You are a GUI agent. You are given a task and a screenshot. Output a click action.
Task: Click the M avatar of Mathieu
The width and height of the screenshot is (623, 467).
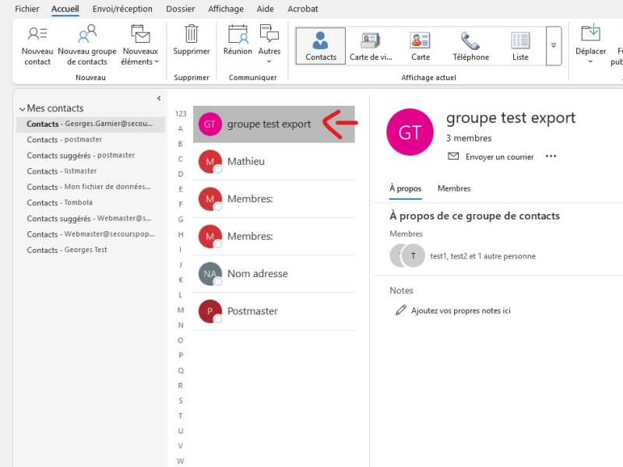tap(209, 162)
